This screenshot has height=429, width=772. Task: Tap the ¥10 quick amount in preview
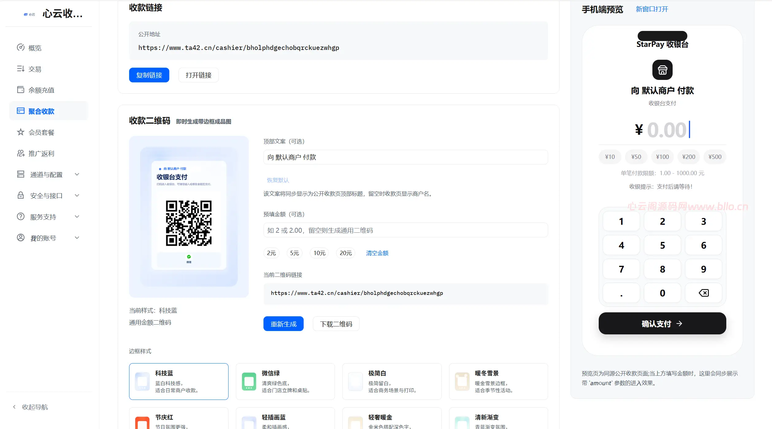[610, 157]
